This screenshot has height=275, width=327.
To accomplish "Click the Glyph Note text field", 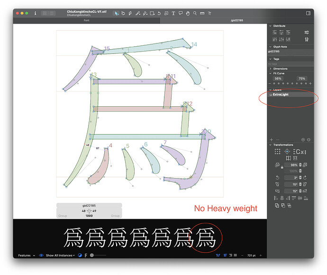I will [x=290, y=52].
